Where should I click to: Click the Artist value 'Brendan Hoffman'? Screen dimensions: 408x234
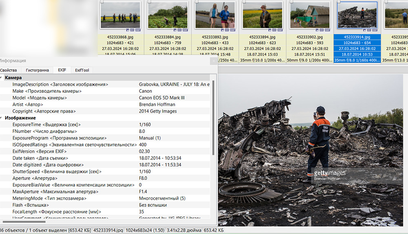(x=157, y=105)
